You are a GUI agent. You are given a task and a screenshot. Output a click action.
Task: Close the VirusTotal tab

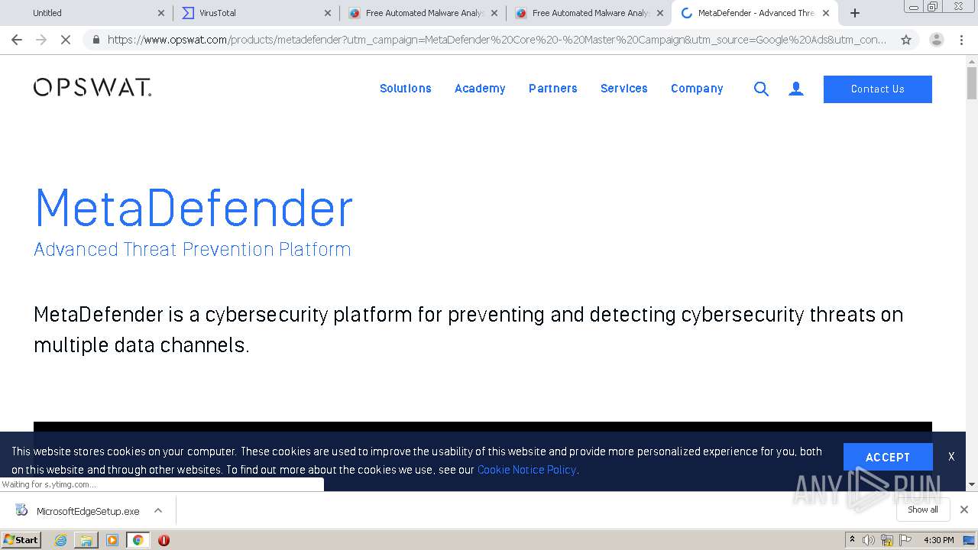[327, 13]
